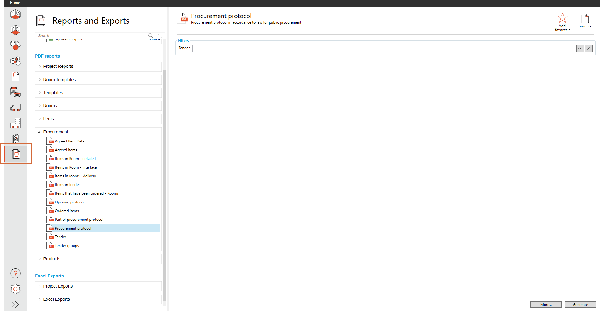This screenshot has height=311, width=600.
Task: Open the paperclip document sidebar icon
Action: [15, 77]
